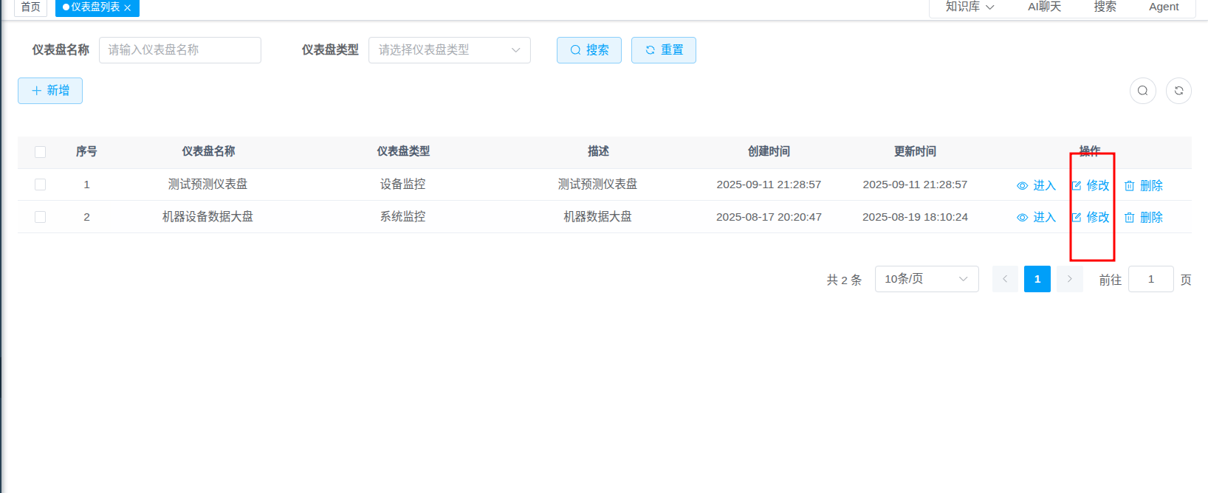
Task: Open the 仪表盘类型 dropdown
Action: click(449, 50)
